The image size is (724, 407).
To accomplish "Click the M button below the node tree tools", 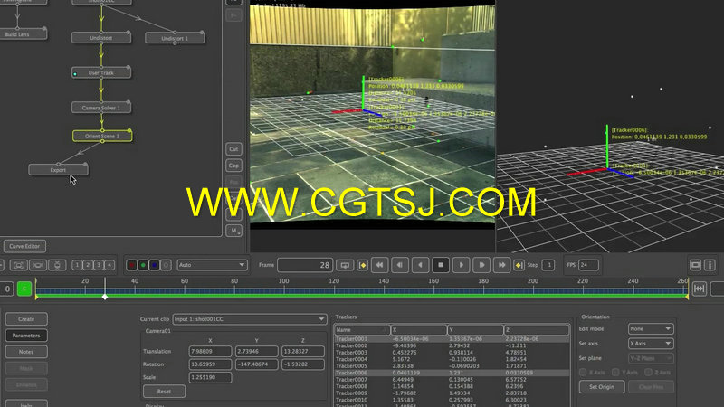I will 233,231.
